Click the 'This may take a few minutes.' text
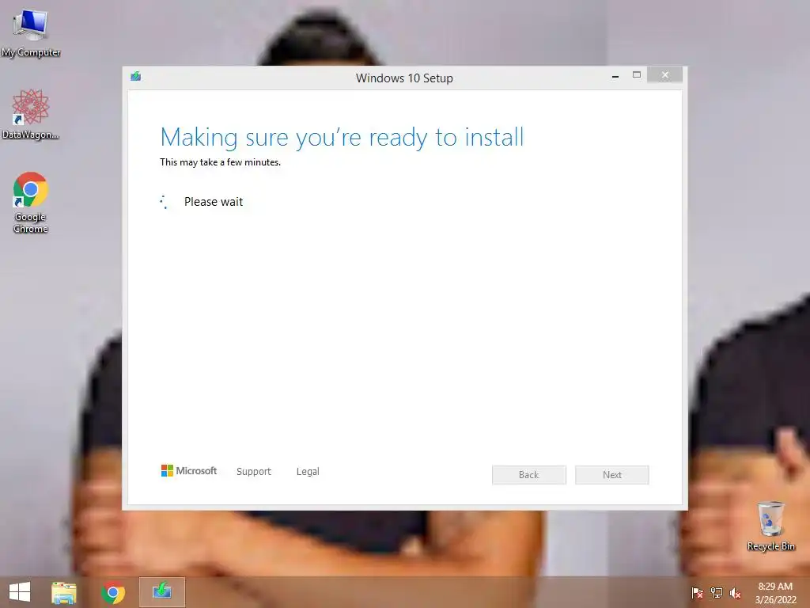Image resolution: width=810 pixels, height=608 pixels. (x=220, y=162)
